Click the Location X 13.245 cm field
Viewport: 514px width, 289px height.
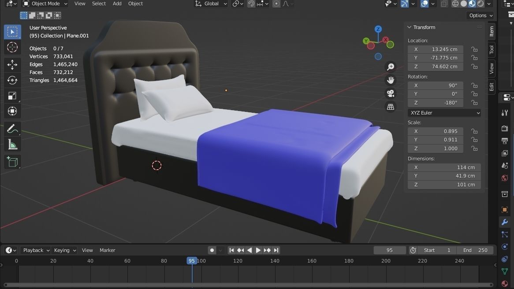click(436, 49)
